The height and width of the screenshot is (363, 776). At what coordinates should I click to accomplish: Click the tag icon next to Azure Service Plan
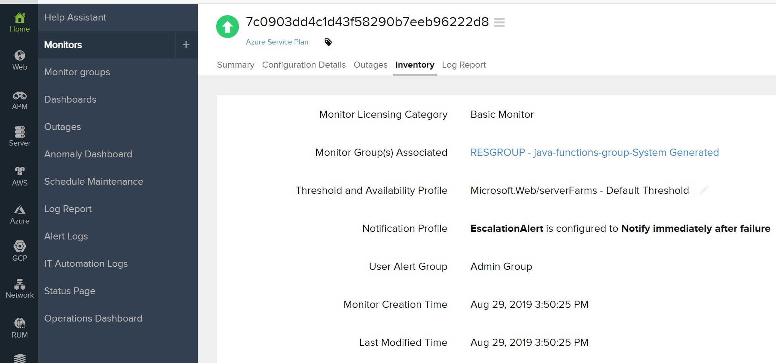(328, 42)
